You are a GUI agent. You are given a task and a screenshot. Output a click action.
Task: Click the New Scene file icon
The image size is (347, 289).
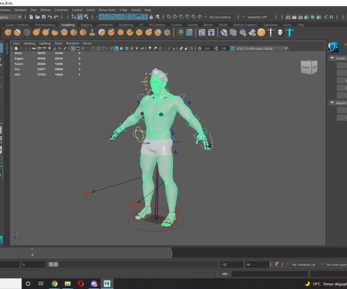(x=31, y=17)
